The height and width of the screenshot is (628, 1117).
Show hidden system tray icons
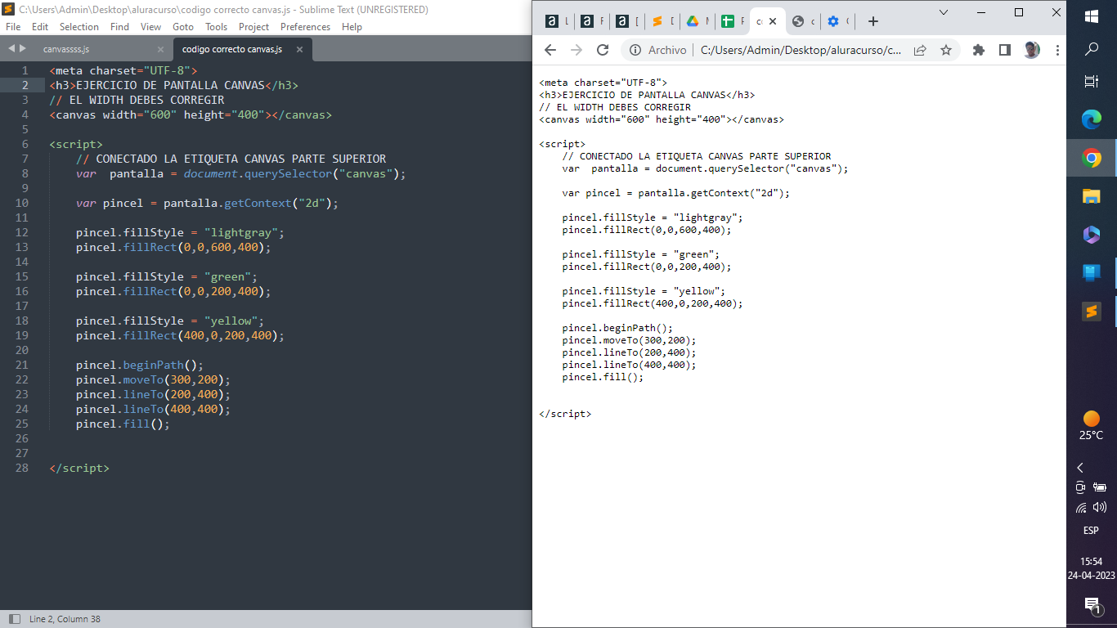1080,468
